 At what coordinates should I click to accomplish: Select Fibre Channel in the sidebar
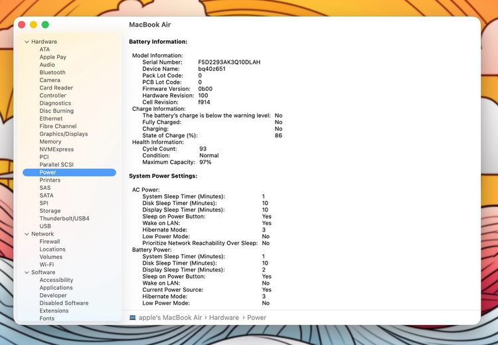point(58,126)
